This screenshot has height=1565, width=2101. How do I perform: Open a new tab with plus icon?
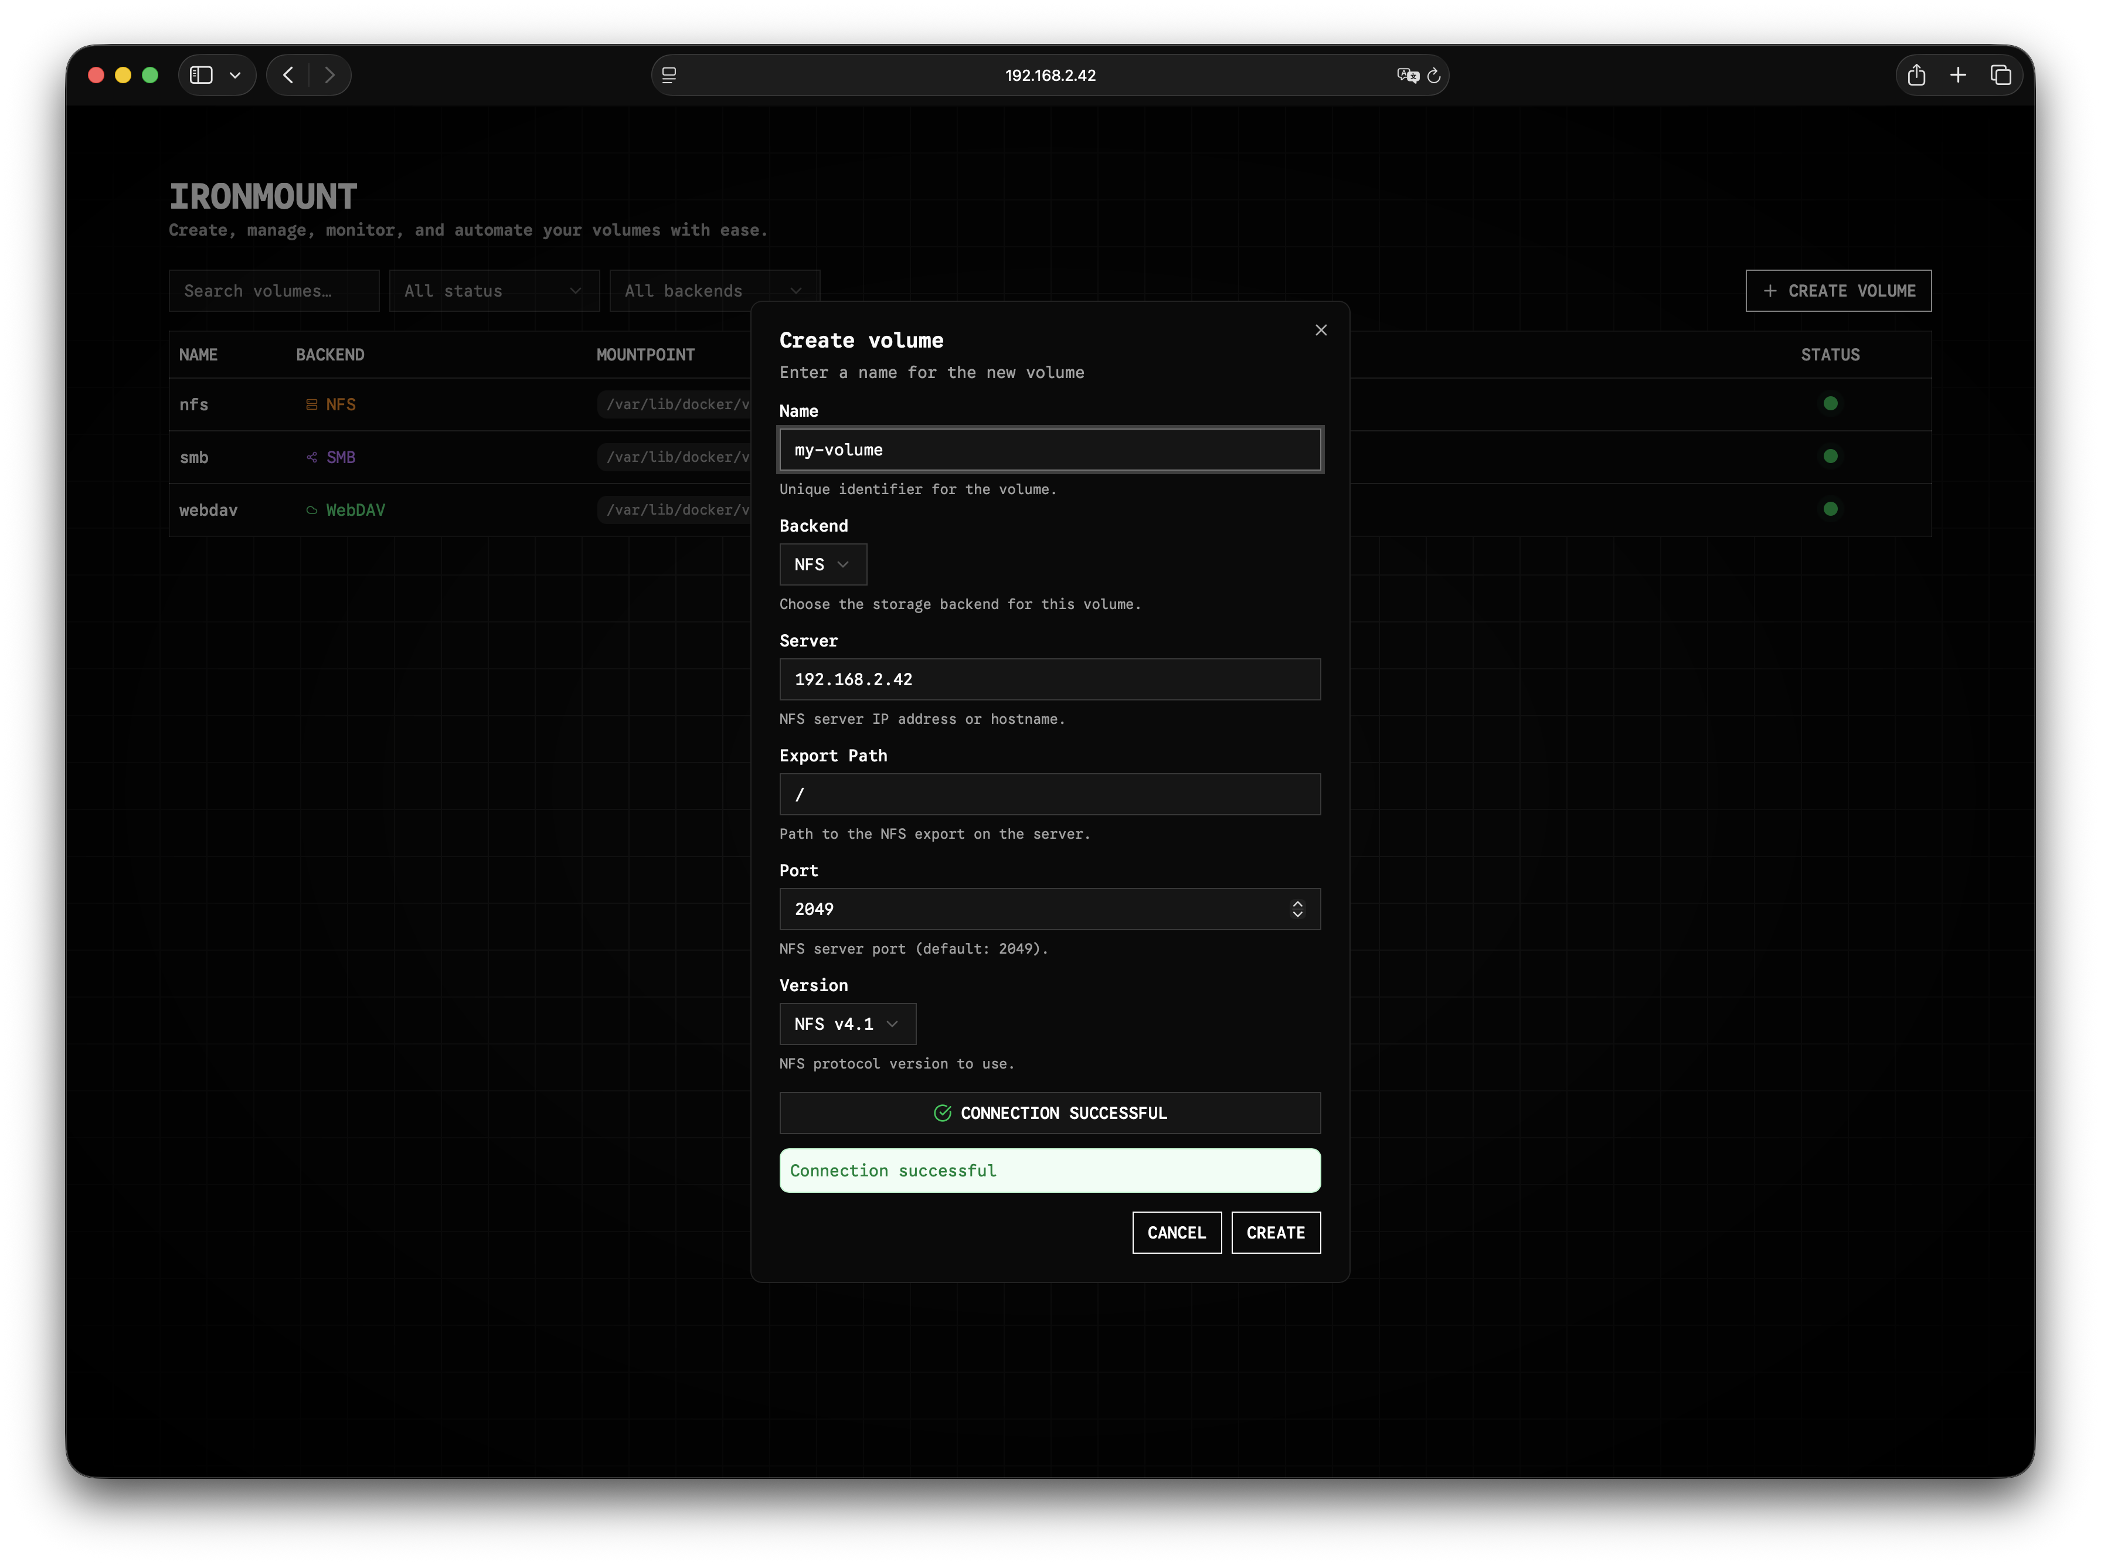tap(1958, 75)
